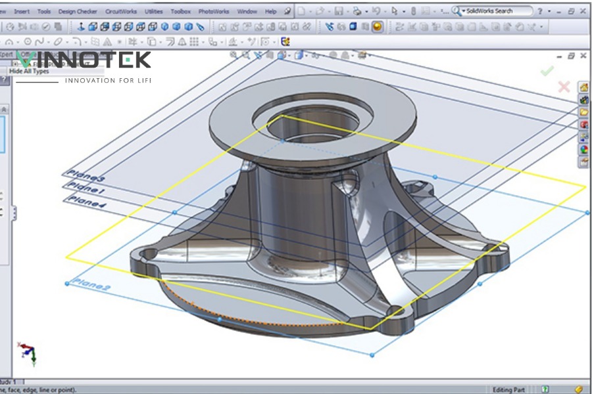The image size is (592, 394).
Task: Click the View Orientation icon with axis arrow
Action: [80, 26]
